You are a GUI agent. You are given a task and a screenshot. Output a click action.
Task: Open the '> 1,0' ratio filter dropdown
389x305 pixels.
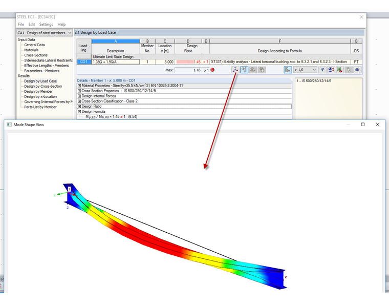coord(305,70)
